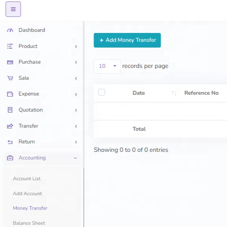Click the Dashboard speedometer icon

(10, 30)
